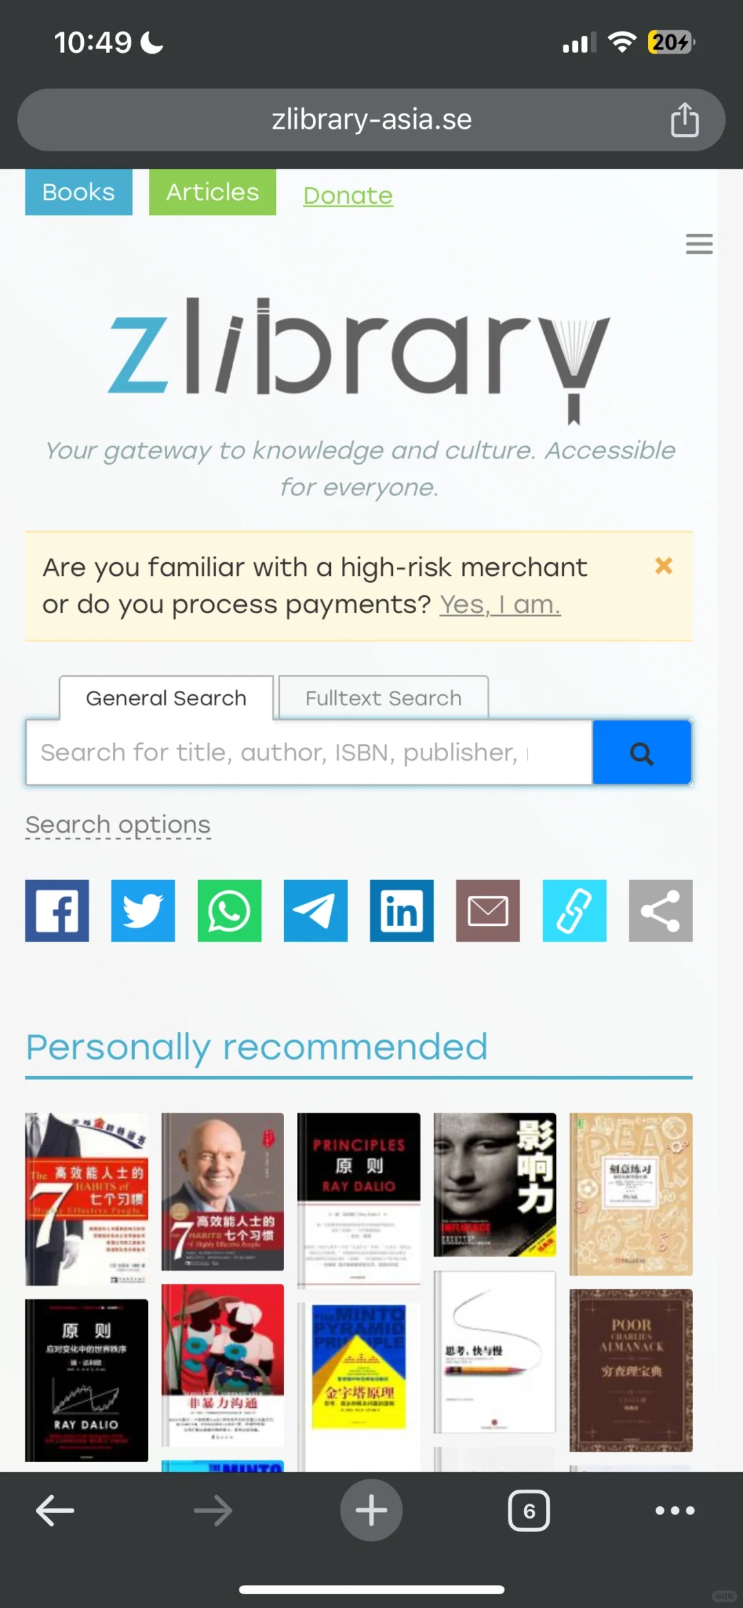743x1608 pixels.
Task: Click the blue magnifier search button
Action: (642, 753)
